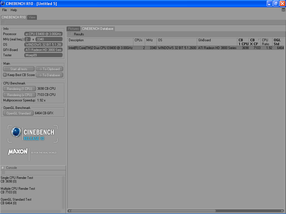This screenshot has height=214, width=286.
Task: Click the To Database button
Action: [x=49, y=75]
